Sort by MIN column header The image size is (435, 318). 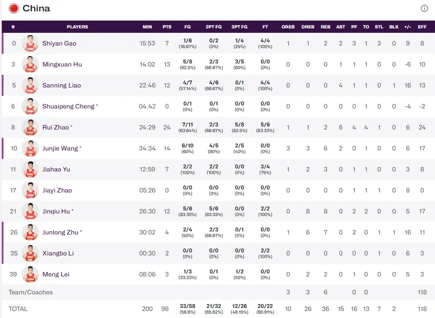tap(147, 27)
